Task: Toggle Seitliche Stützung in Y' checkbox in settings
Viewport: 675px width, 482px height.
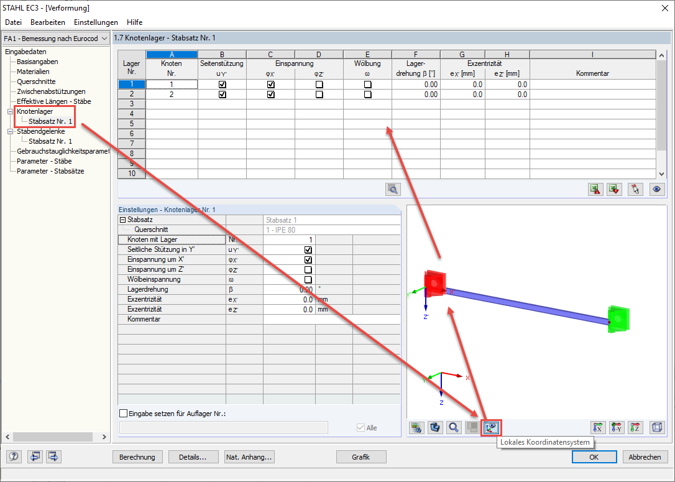Action: (x=308, y=250)
